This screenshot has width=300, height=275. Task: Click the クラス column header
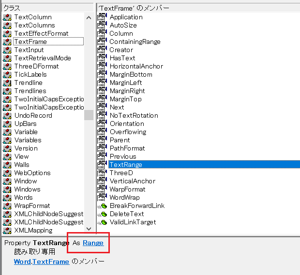pos(47,8)
